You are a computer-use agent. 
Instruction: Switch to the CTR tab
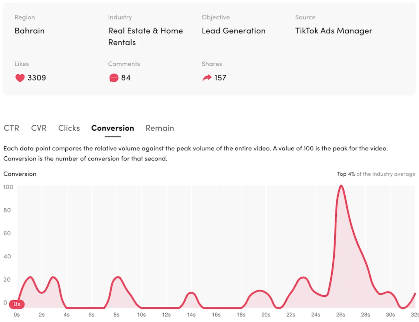tap(11, 128)
